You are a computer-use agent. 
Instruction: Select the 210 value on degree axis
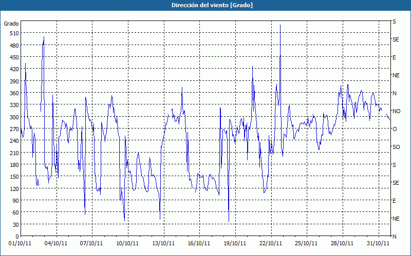pyautogui.click(x=14, y=153)
